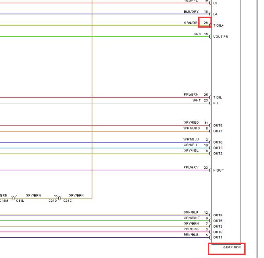Image resolution: width=264 pixels, height=258 pixels.
Task: Select the OUT9 terminal label
Action: (218, 215)
